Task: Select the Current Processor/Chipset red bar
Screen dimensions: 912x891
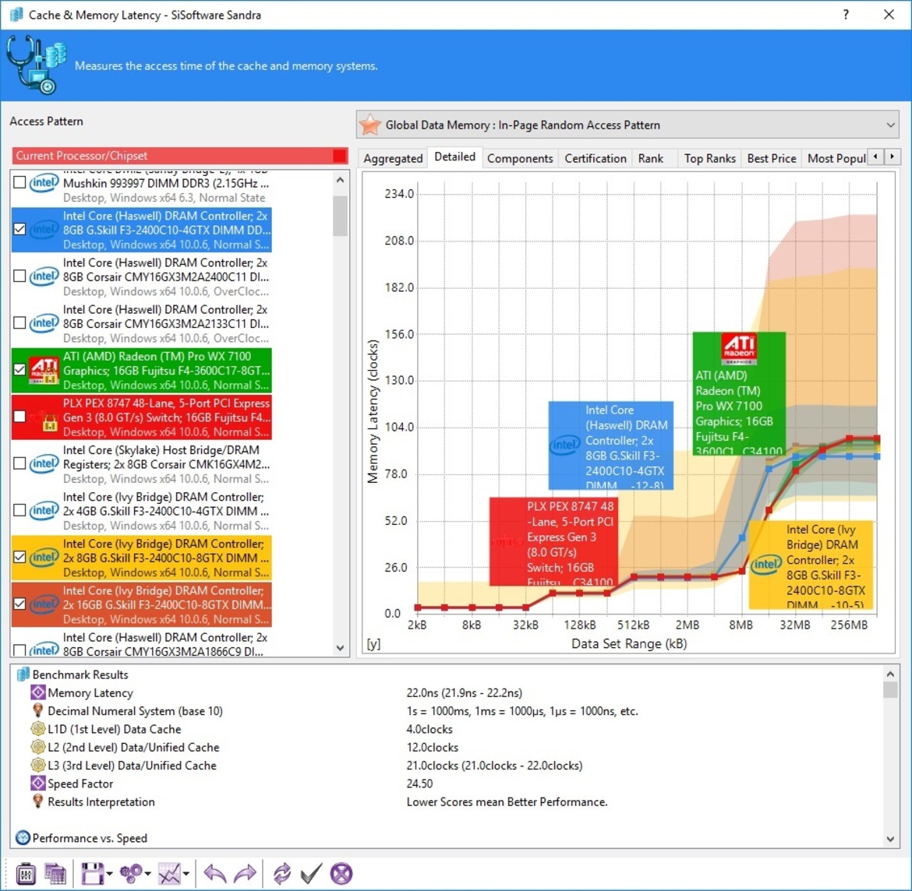Action: click(x=180, y=156)
